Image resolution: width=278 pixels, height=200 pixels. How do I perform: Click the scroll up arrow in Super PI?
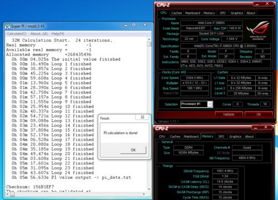pos(149,39)
